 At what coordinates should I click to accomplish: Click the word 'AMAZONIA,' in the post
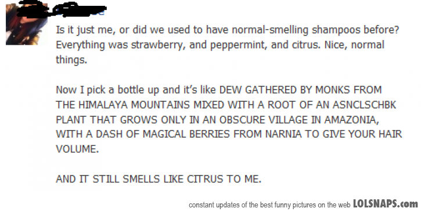tap(351, 120)
